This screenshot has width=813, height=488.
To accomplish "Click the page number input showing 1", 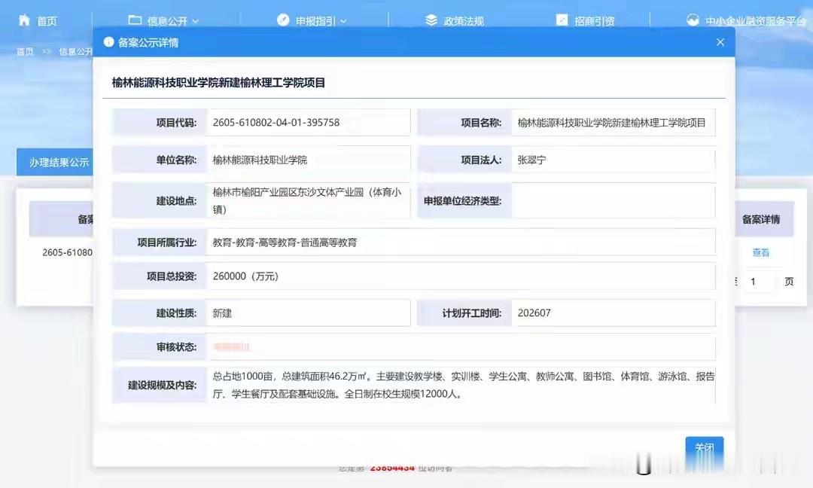I will [x=761, y=282].
